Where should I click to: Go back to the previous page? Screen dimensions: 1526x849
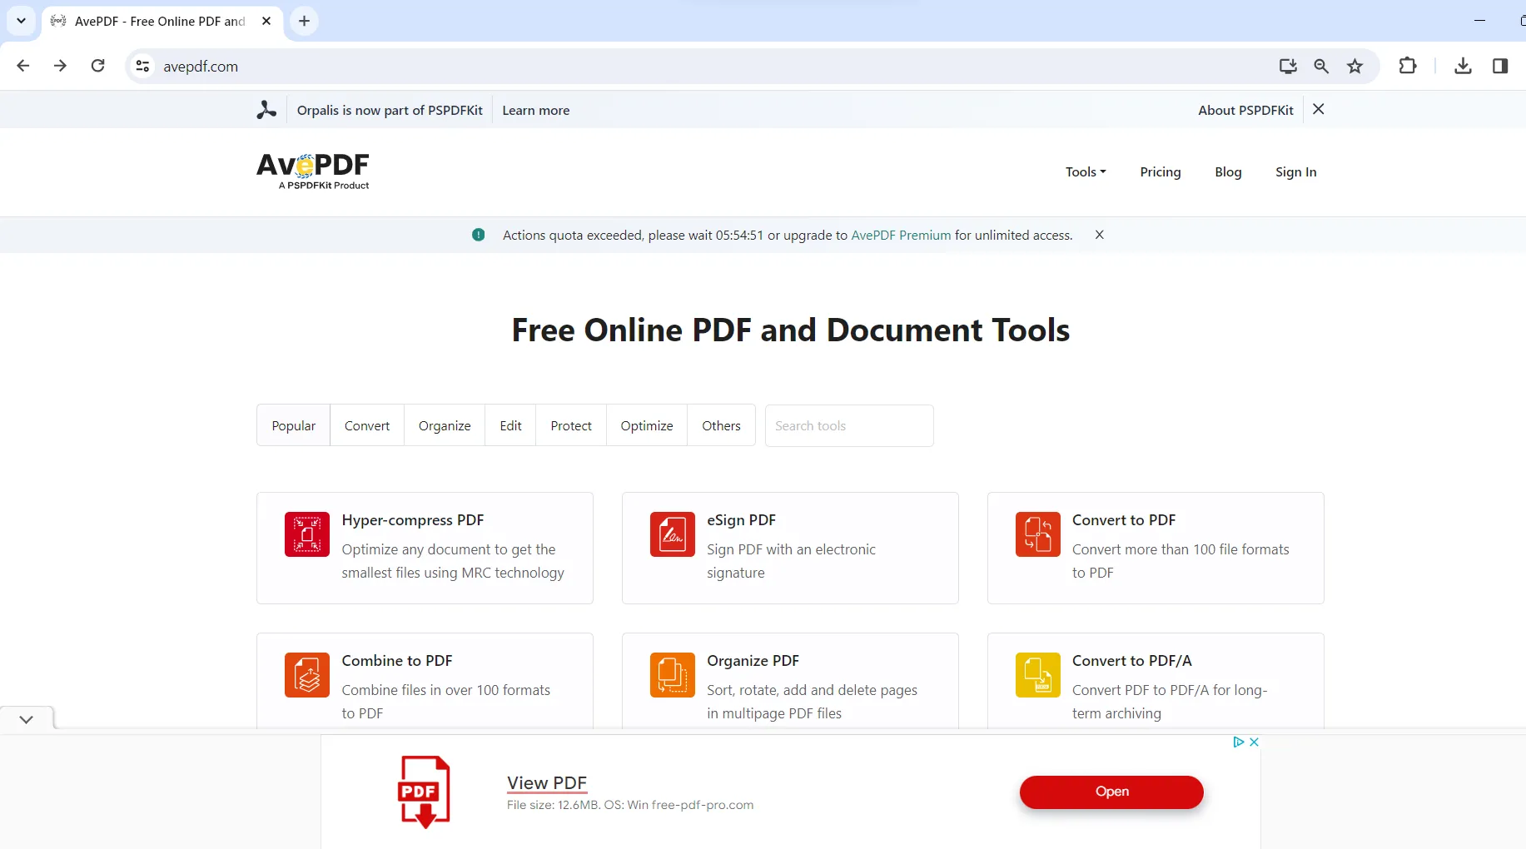(23, 66)
